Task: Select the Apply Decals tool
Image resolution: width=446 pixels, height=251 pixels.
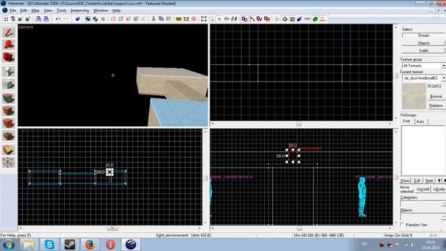Action: [8, 123]
